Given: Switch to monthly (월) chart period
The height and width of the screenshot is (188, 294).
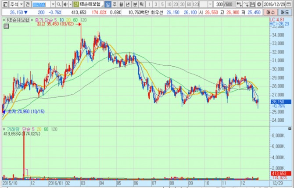Looking at the screenshot, I should 121,4.
